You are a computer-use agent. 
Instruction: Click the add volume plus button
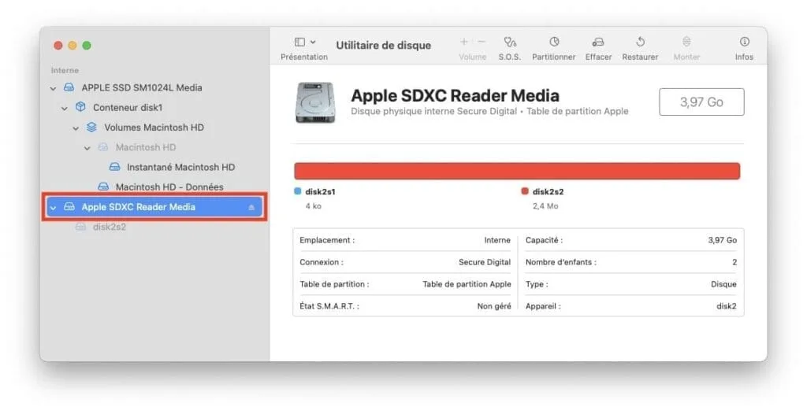click(463, 42)
